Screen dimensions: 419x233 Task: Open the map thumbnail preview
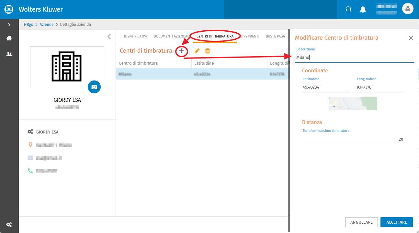click(353, 104)
